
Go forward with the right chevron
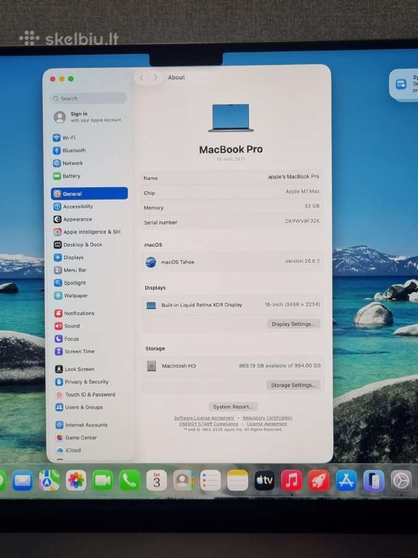coord(155,77)
